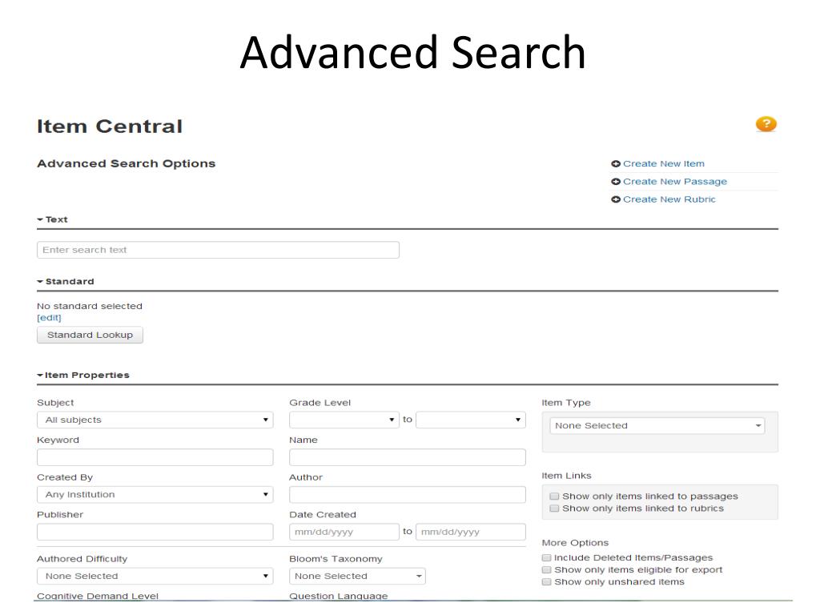Open the Grade Level 'to' dropdown
The image size is (820, 615).
click(x=471, y=420)
